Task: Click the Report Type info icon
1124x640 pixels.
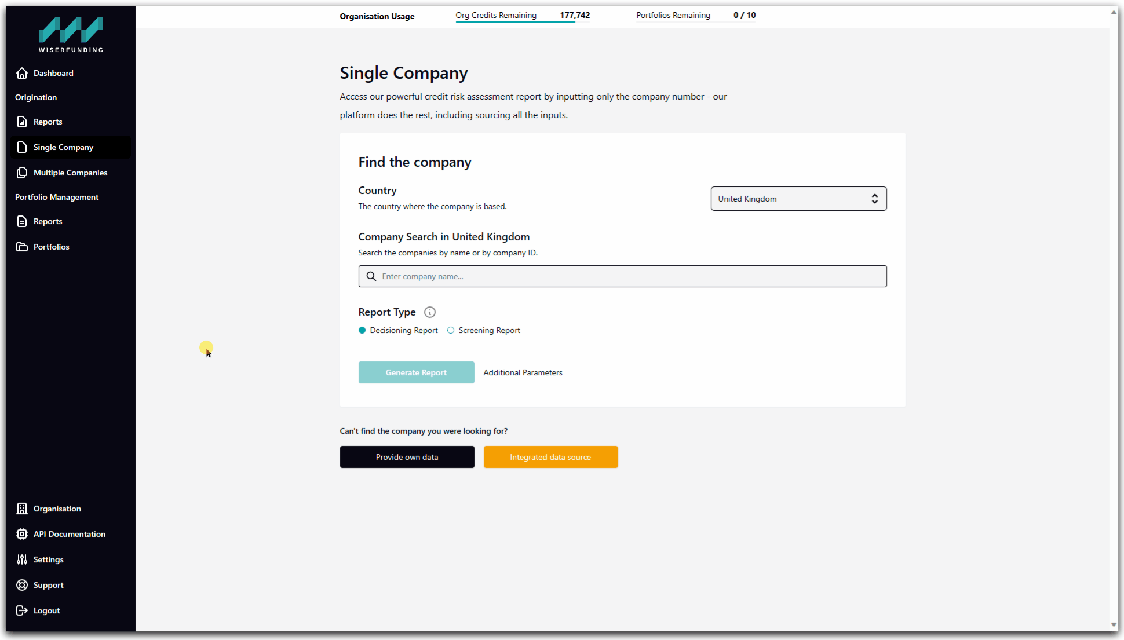Action: point(430,312)
